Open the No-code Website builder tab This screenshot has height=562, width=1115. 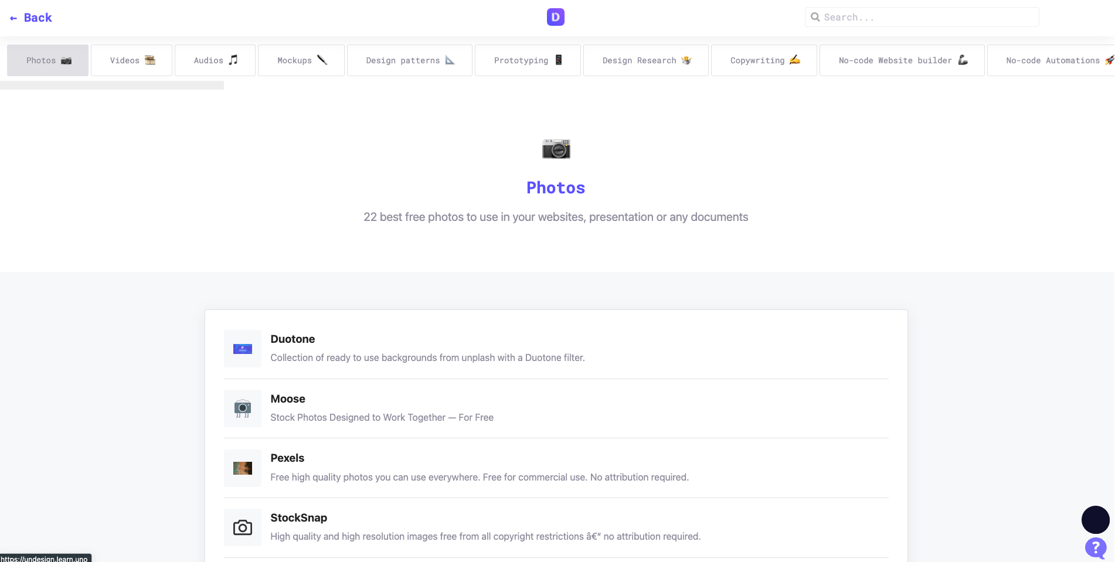[902, 60]
